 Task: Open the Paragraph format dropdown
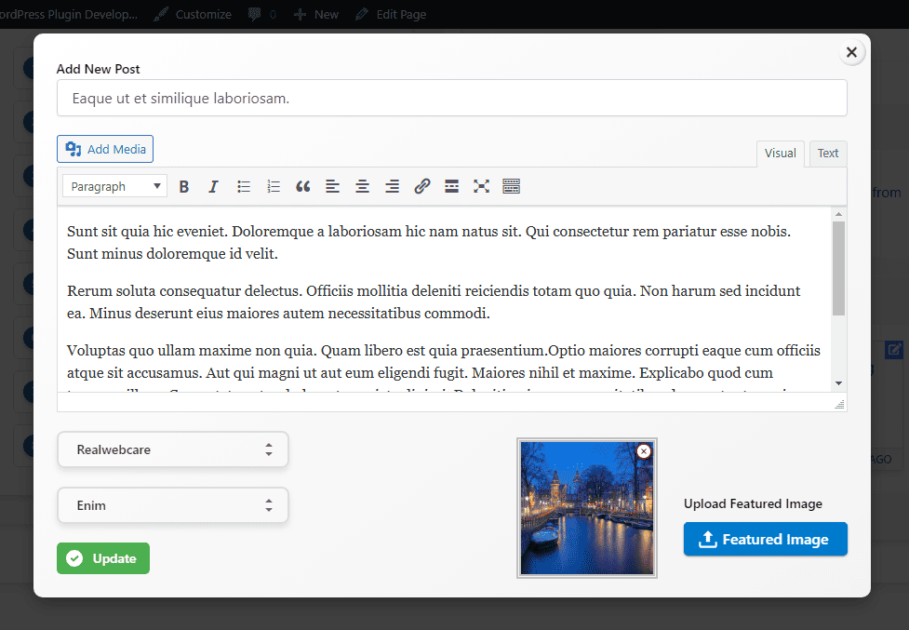pyautogui.click(x=114, y=186)
